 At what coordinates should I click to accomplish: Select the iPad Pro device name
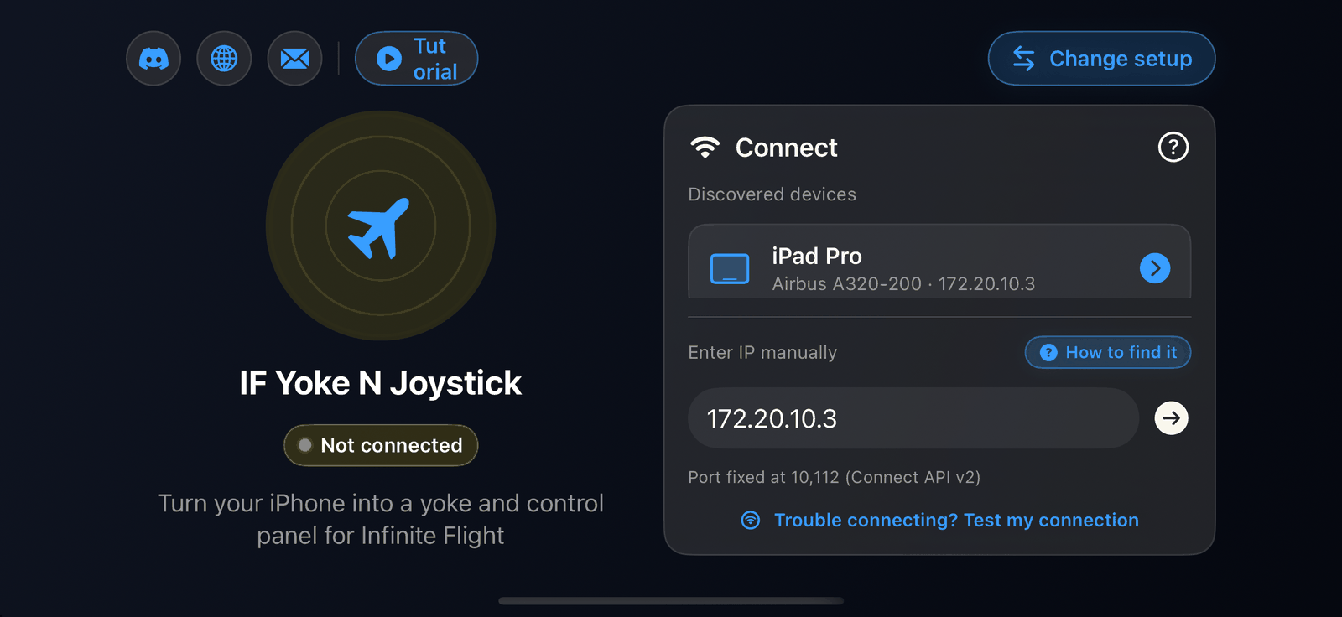(817, 256)
